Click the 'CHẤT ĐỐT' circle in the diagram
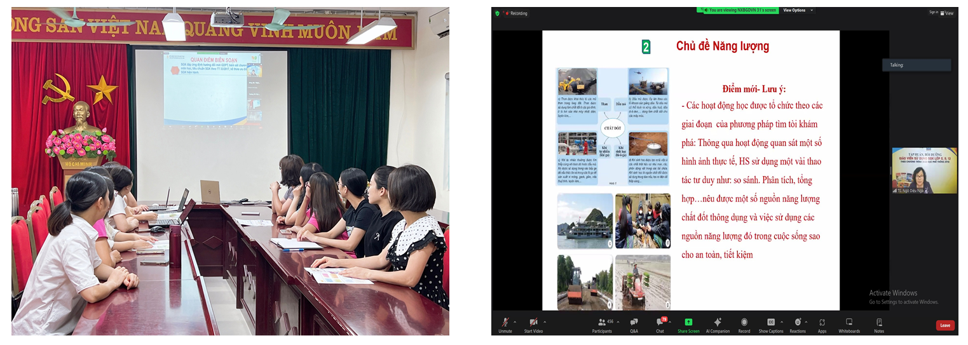The width and height of the screenshot is (968, 345). [x=613, y=128]
